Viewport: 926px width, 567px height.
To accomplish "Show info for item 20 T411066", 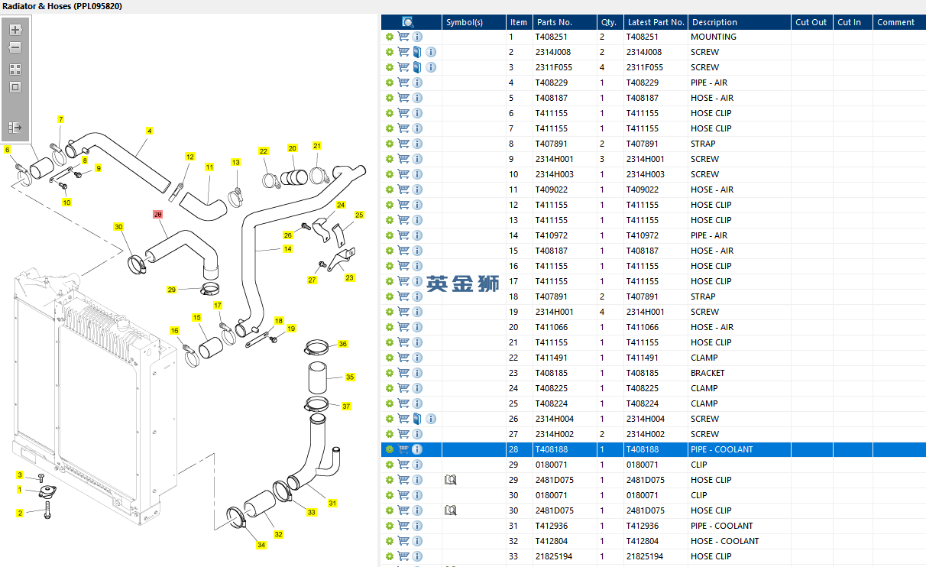I will click(x=417, y=327).
